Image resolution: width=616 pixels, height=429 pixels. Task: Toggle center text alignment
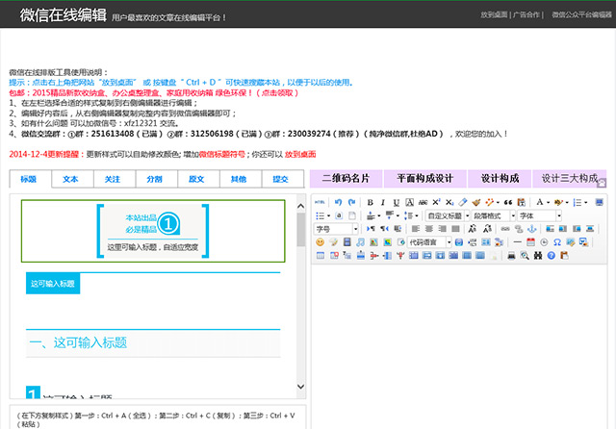pos(429,229)
